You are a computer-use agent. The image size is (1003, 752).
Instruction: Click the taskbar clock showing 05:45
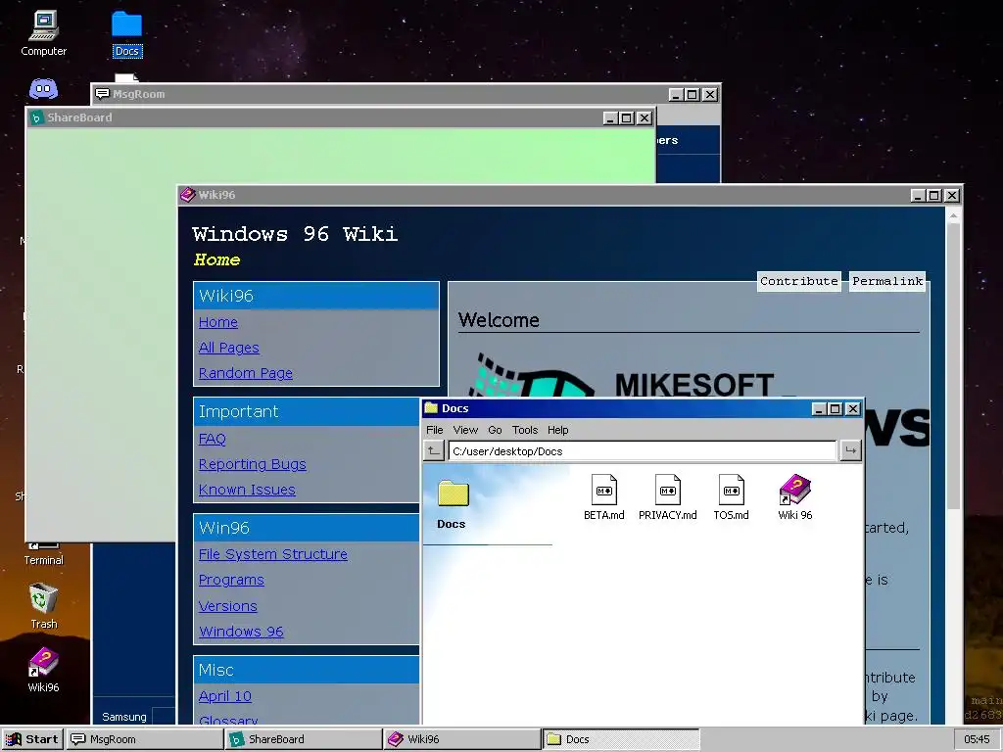pos(977,739)
